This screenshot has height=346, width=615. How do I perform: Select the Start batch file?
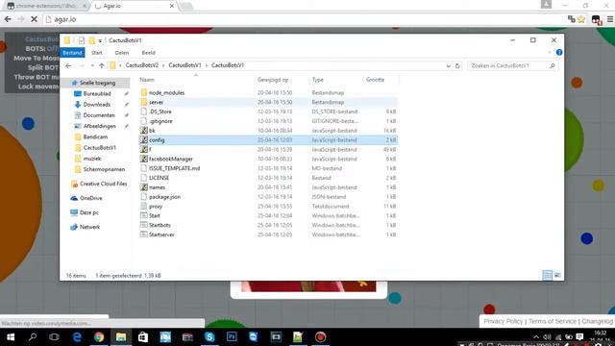154,215
